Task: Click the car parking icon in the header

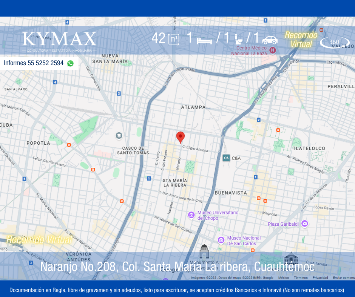Action: coord(270,40)
